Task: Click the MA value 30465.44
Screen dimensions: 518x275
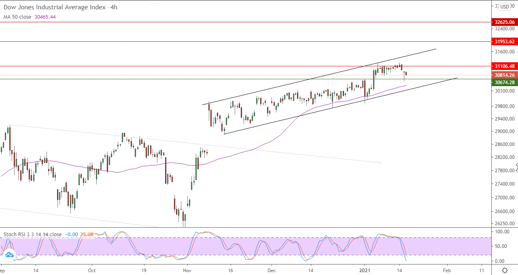Action: pos(45,17)
